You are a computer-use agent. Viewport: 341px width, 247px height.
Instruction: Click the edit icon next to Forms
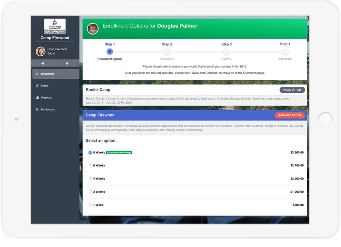(37, 85)
